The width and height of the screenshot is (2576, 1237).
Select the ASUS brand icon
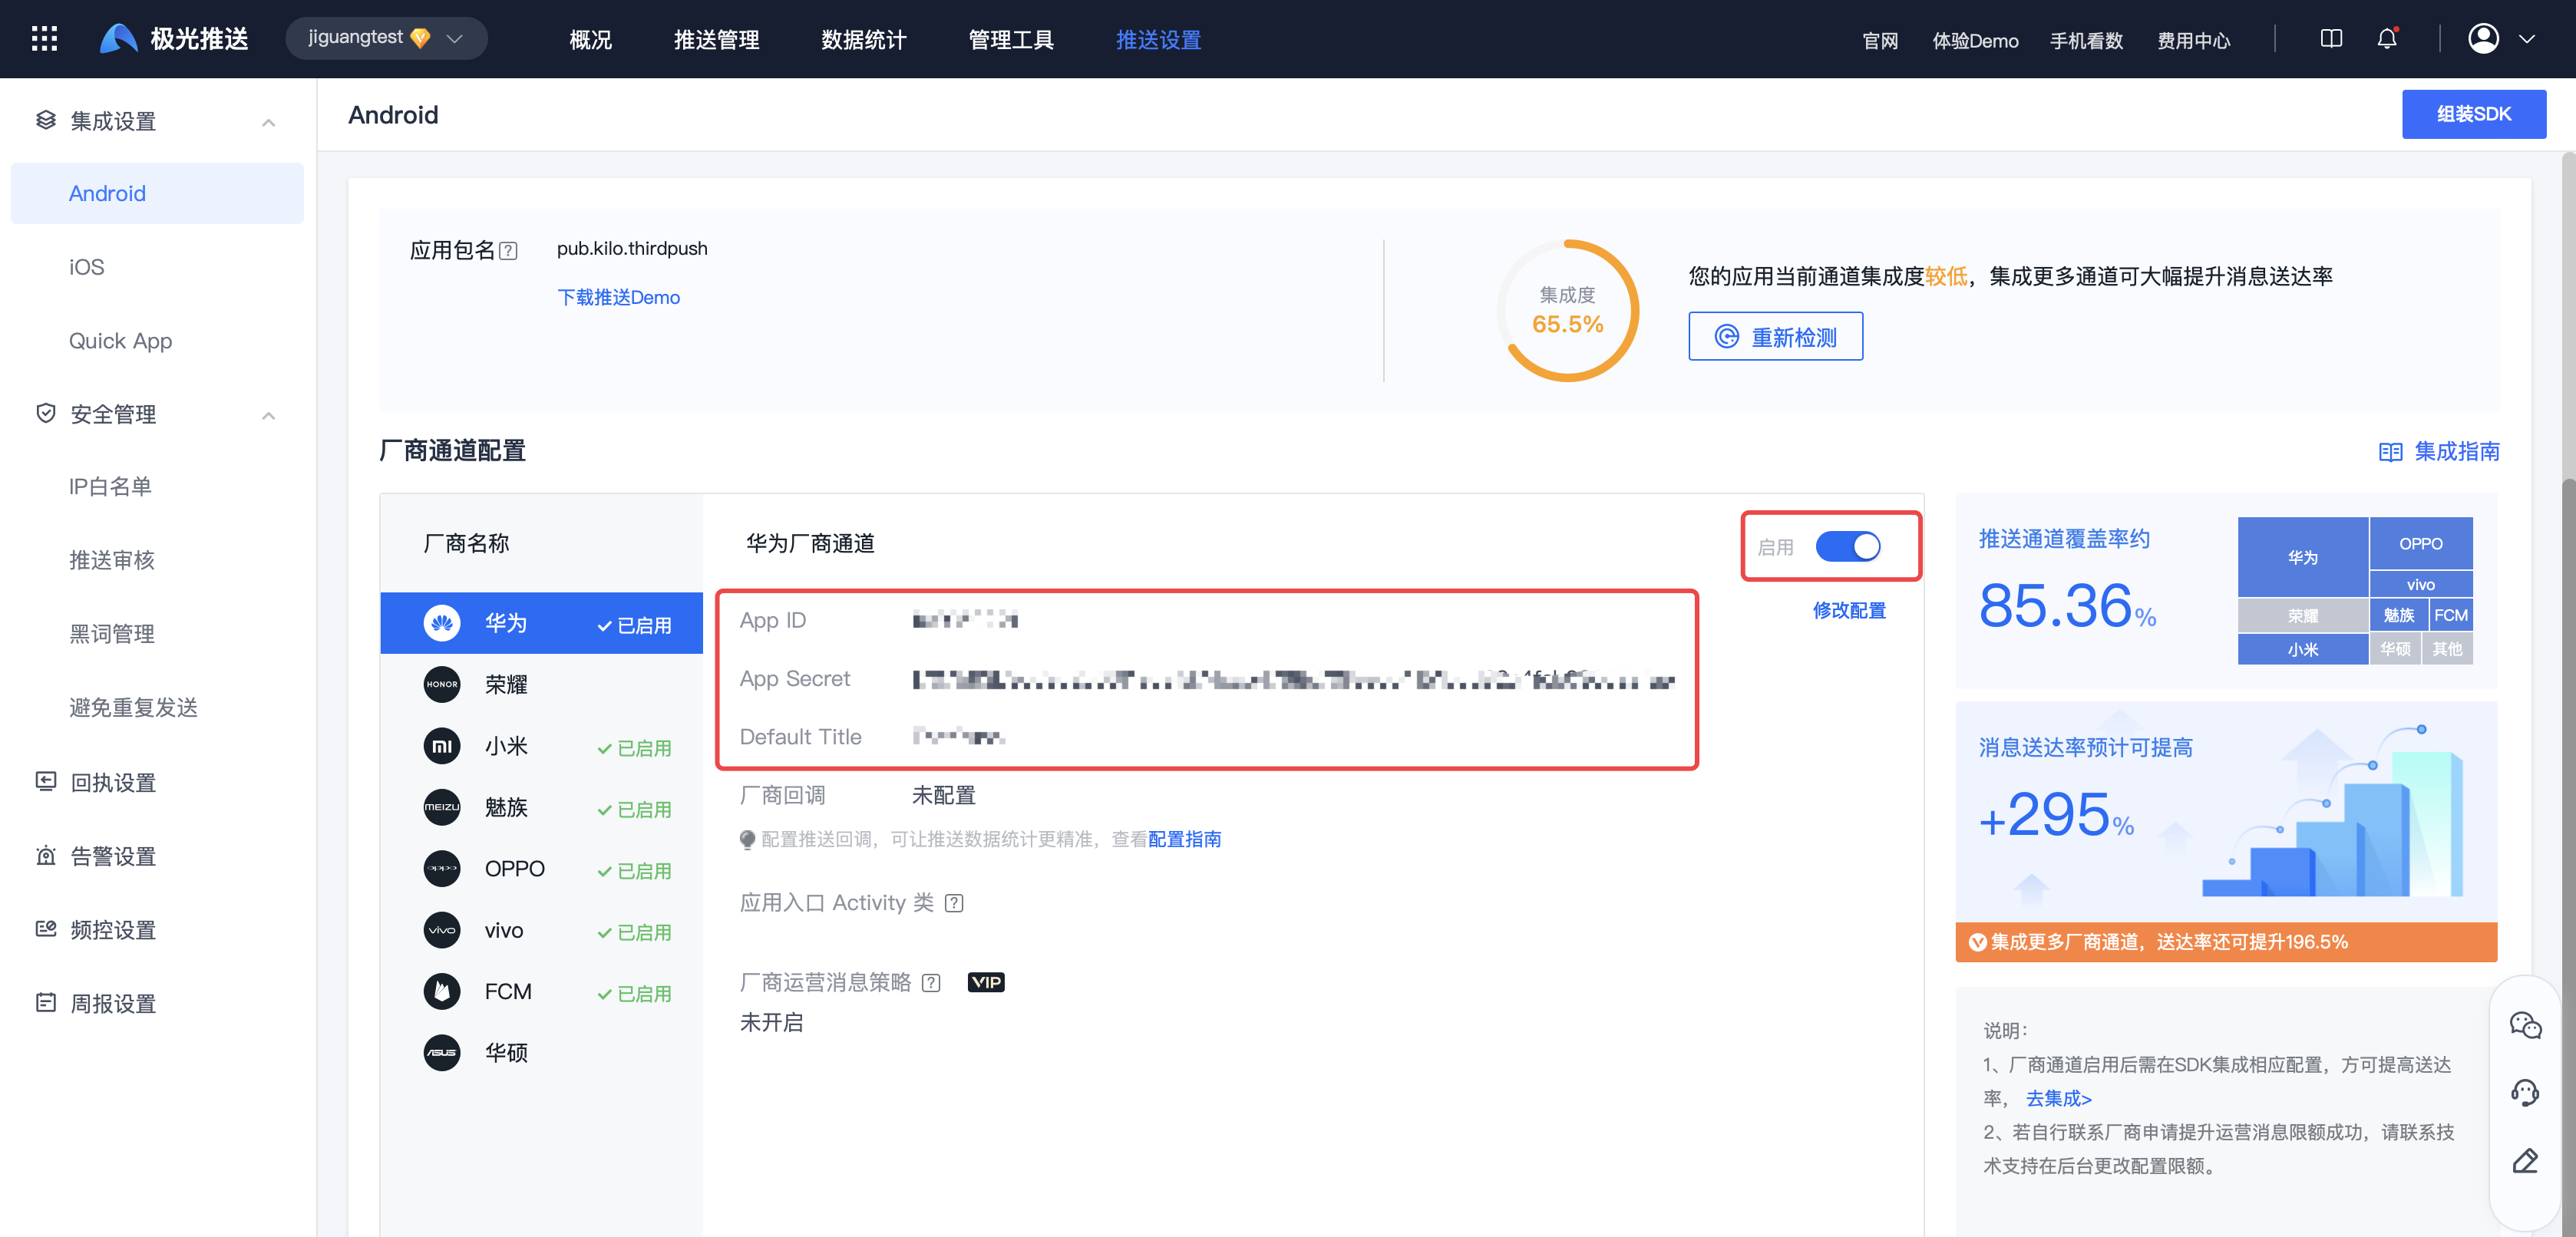click(442, 1052)
